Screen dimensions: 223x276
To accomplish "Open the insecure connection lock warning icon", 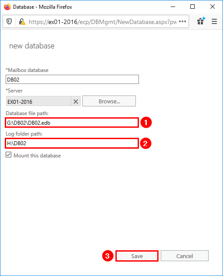I will pyautogui.click(x=22, y=22).
